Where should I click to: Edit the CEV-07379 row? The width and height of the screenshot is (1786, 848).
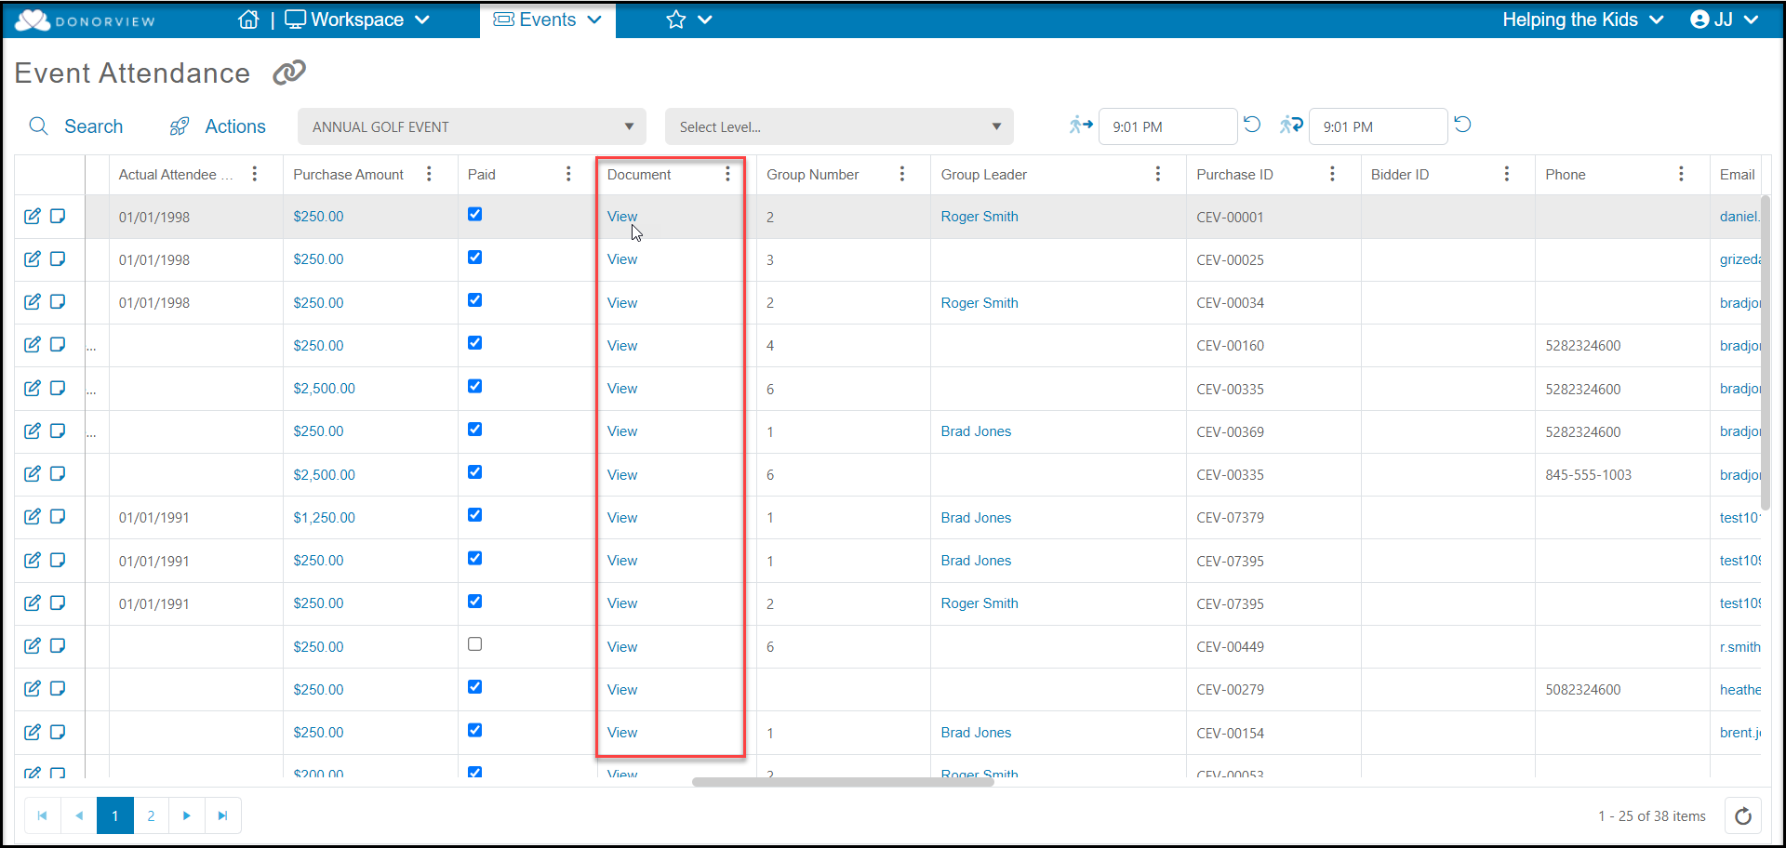[33, 516]
